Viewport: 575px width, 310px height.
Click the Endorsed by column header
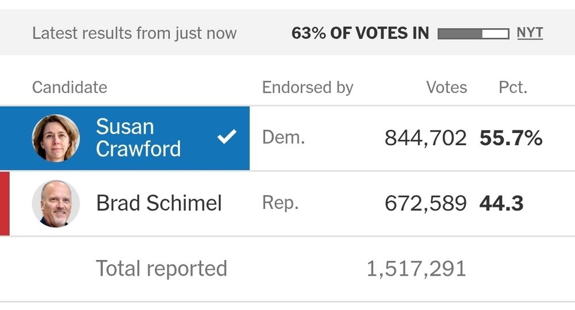[x=307, y=87]
